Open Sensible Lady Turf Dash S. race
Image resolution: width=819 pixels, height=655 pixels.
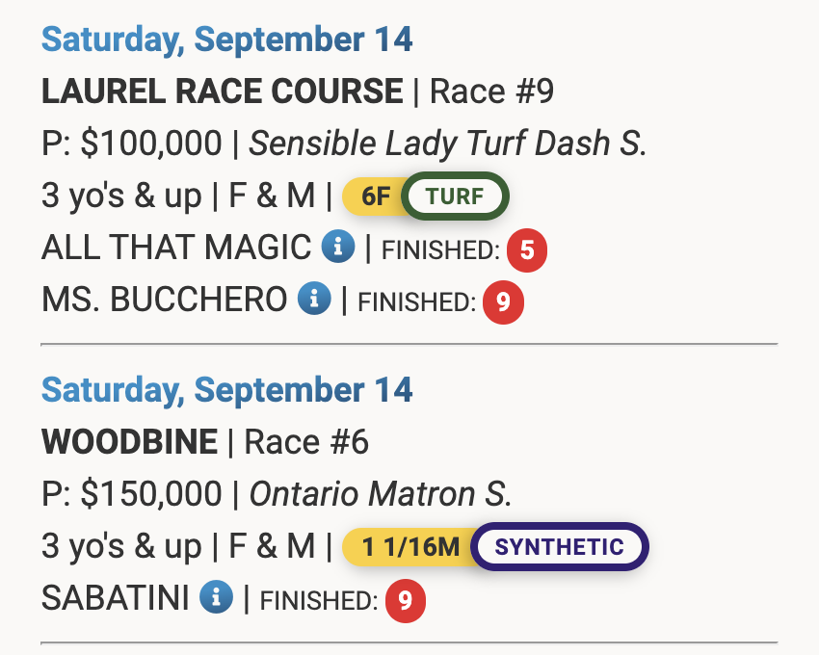pyautogui.click(x=448, y=144)
